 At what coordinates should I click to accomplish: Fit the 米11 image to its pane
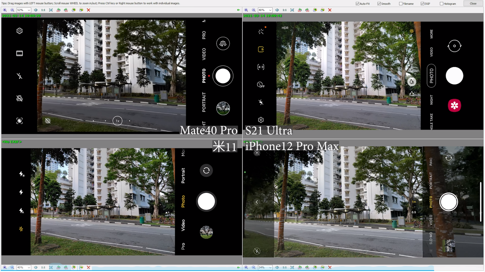(51, 268)
